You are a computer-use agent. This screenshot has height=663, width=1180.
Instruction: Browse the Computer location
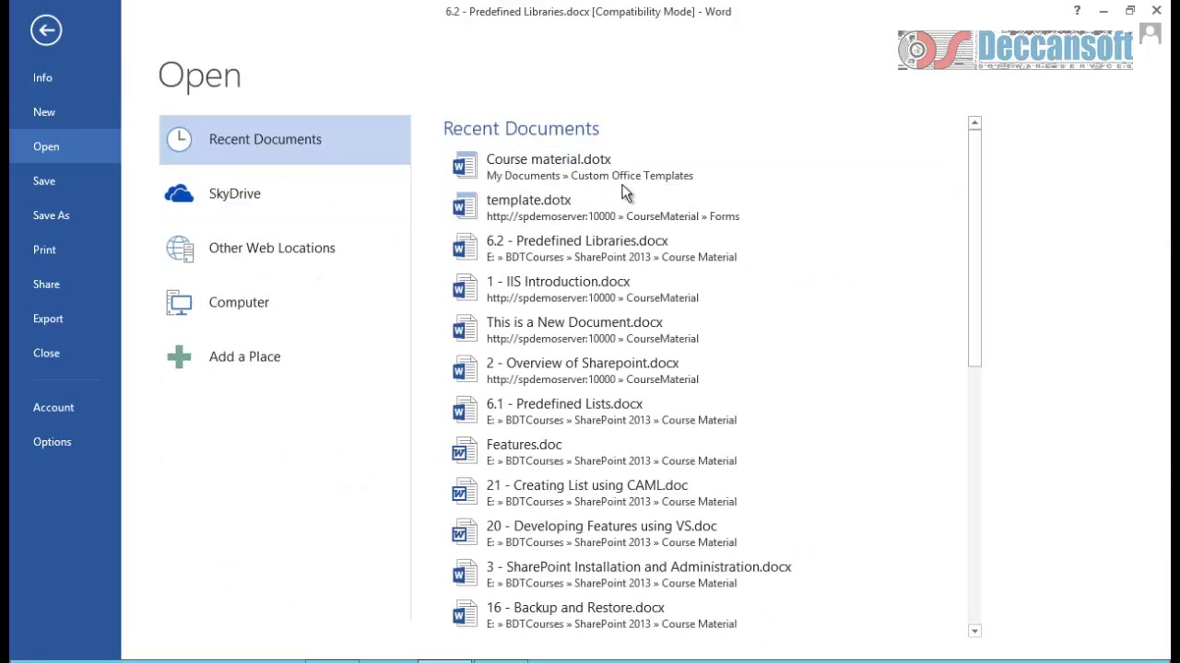tap(285, 302)
